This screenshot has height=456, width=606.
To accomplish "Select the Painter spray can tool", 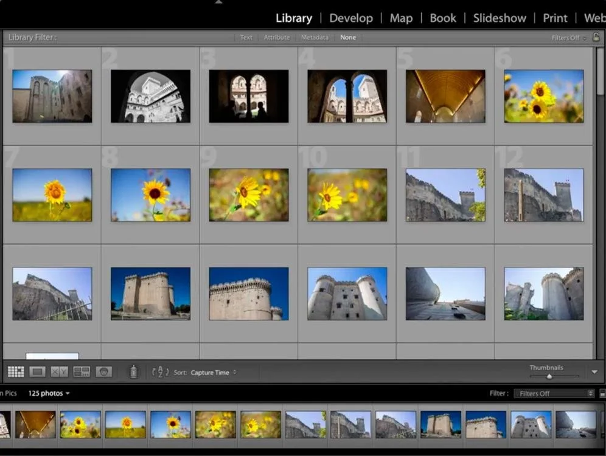I will pos(133,371).
